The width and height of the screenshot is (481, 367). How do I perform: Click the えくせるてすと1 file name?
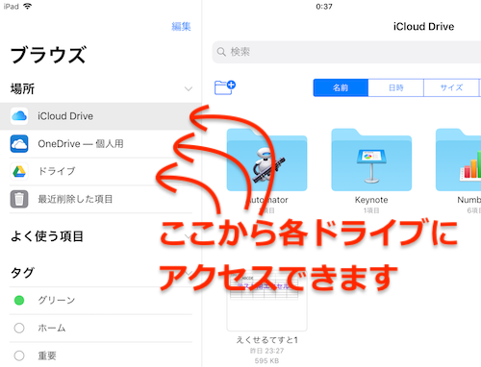click(266, 340)
